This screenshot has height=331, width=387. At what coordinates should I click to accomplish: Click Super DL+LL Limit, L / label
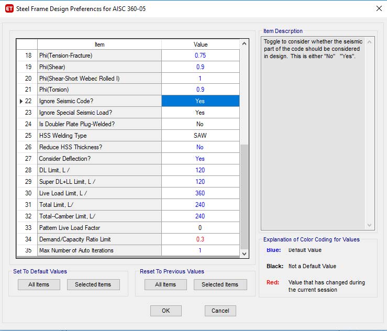coord(67,182)
